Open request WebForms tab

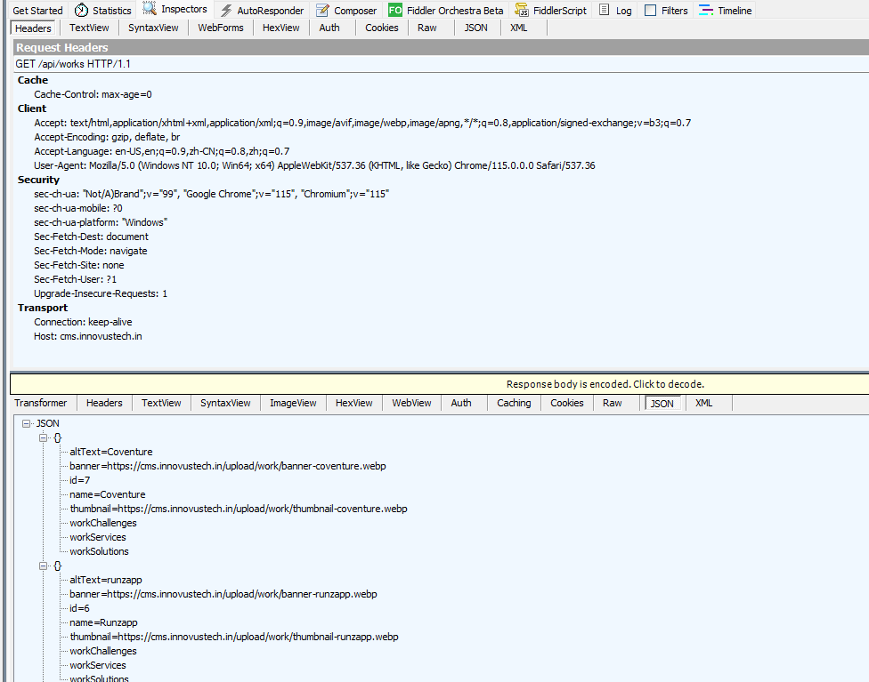coord(221,28)
